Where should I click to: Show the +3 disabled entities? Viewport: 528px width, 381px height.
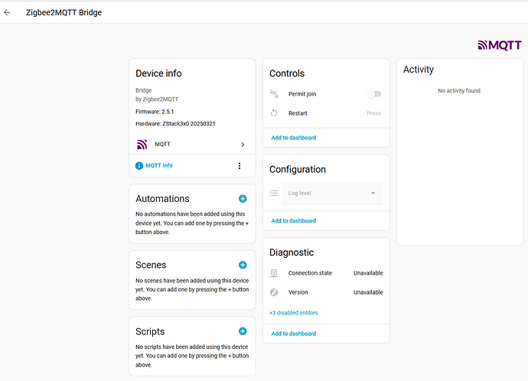pos(293,313)
